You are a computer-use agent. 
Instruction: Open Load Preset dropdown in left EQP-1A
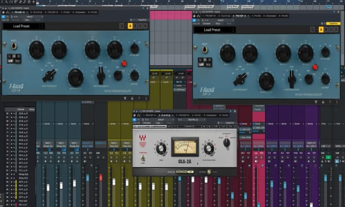[x=24, y=26]
